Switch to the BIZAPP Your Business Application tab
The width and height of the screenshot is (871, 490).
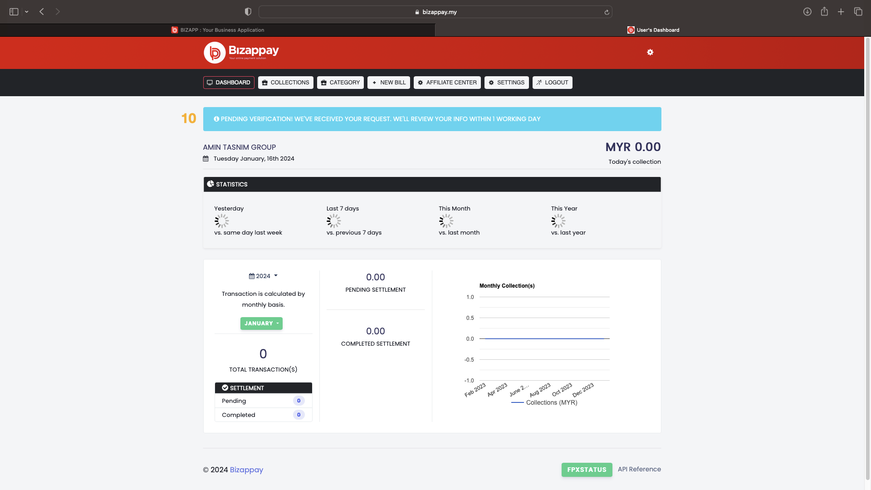coord(218,30)
